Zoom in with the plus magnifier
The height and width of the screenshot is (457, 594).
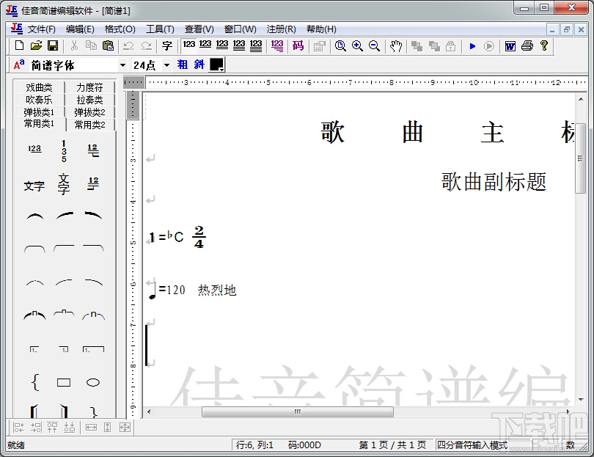click(357, 46)
